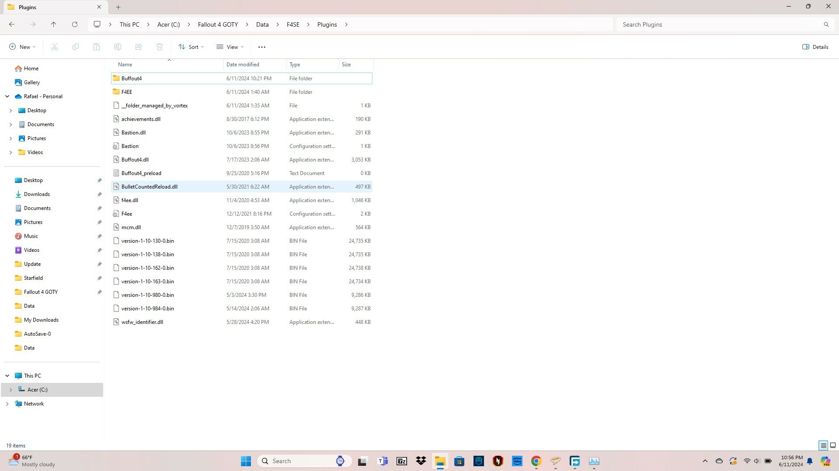The width and height of the screenshot is (839, 471).
Task: Unpin Desktop from Quick access pin icon
Action: tap(99, 180)
